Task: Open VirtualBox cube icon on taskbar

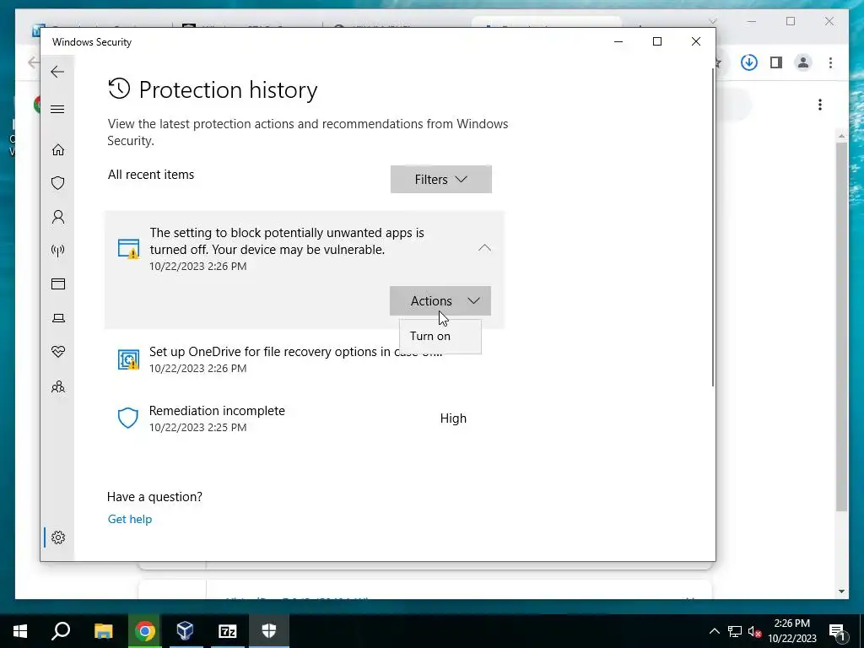Action: tap(185, 631)
